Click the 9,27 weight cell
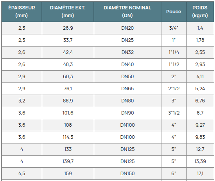 (x=200, y=125)
